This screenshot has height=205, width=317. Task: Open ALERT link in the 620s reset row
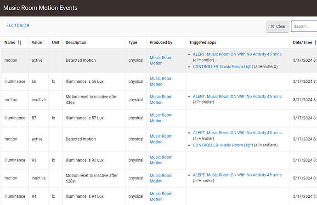(x=237, y=175)
